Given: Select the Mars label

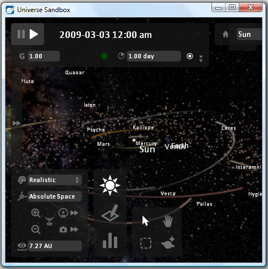Looking at the screenshot, I should 103,144.
